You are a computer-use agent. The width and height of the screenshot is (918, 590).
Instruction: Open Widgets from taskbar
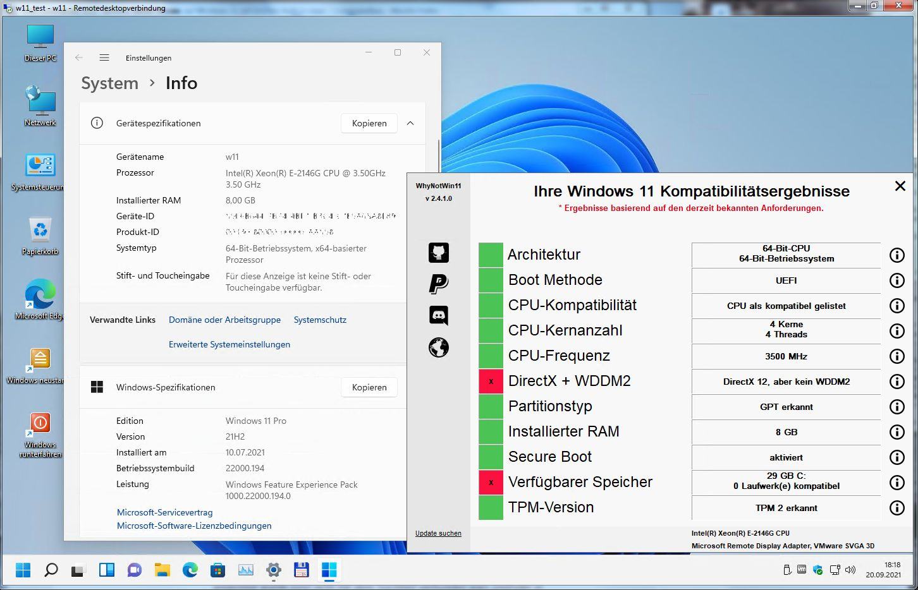click(107, 570)
